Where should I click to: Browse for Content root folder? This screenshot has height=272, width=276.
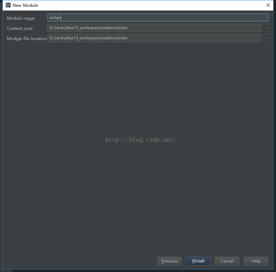(x=265, y=28)
